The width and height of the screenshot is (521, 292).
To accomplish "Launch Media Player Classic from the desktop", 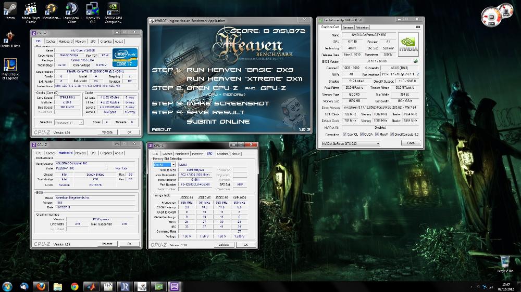I will click(x=31, y=13).
